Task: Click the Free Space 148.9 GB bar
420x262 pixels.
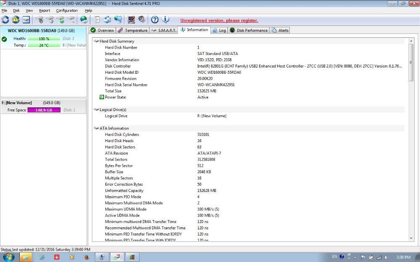Action: (x=44, y=110)
